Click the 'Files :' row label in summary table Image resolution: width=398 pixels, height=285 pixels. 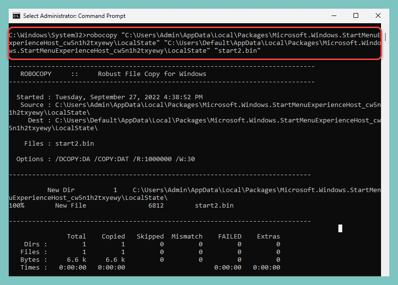[x=34, y=252]
